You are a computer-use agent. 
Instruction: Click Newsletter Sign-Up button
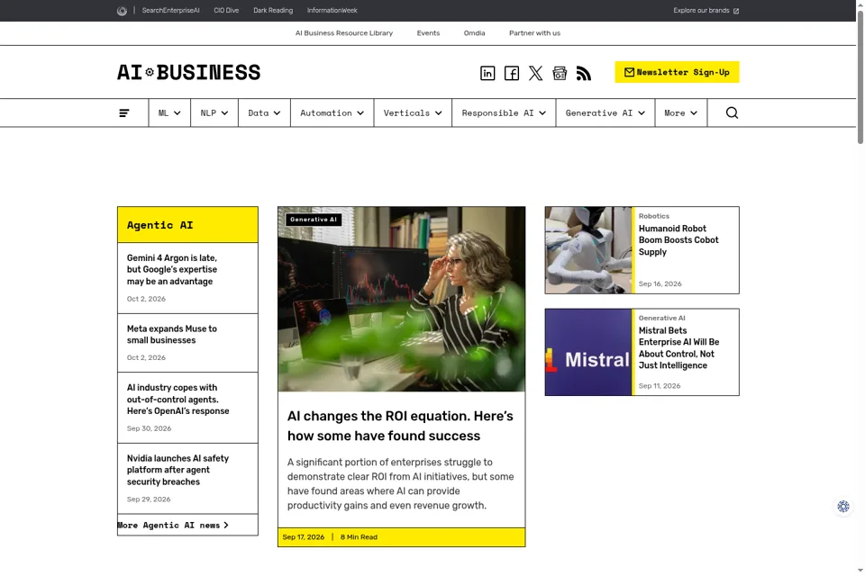click(677, 72)
